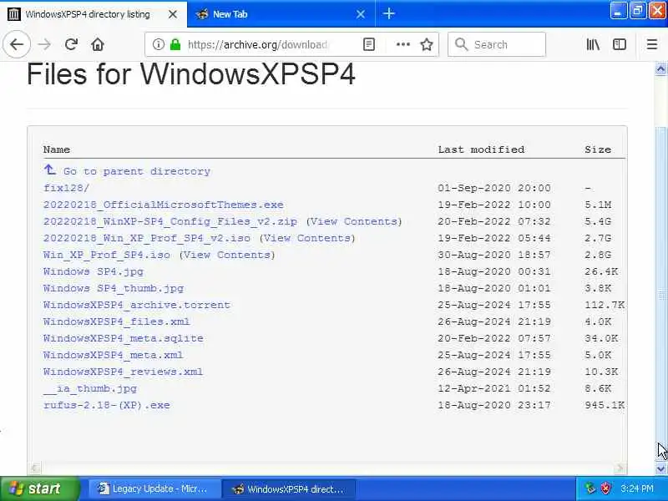The height and width of the screenshot is (501, 668).
Task: Switch to Legacy Update taskbar window
Action: [x=154, y=488]
